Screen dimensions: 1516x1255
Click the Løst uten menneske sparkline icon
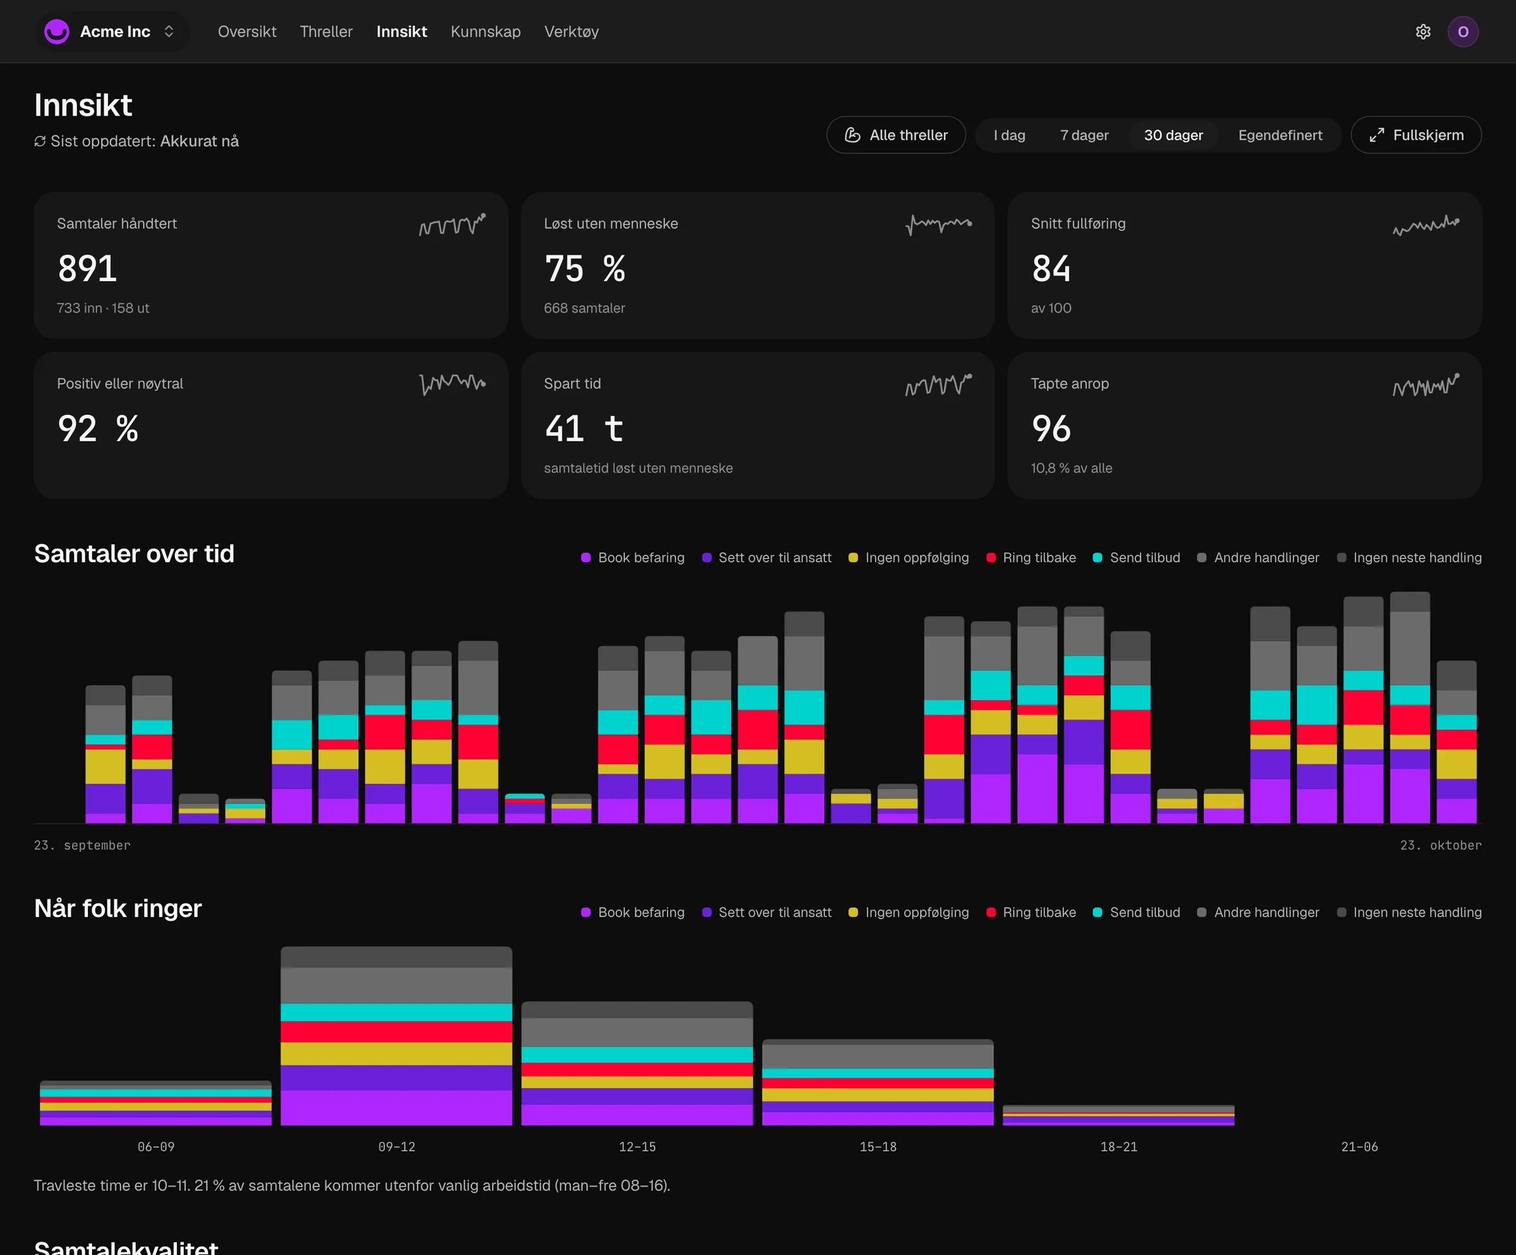(939, 224)
